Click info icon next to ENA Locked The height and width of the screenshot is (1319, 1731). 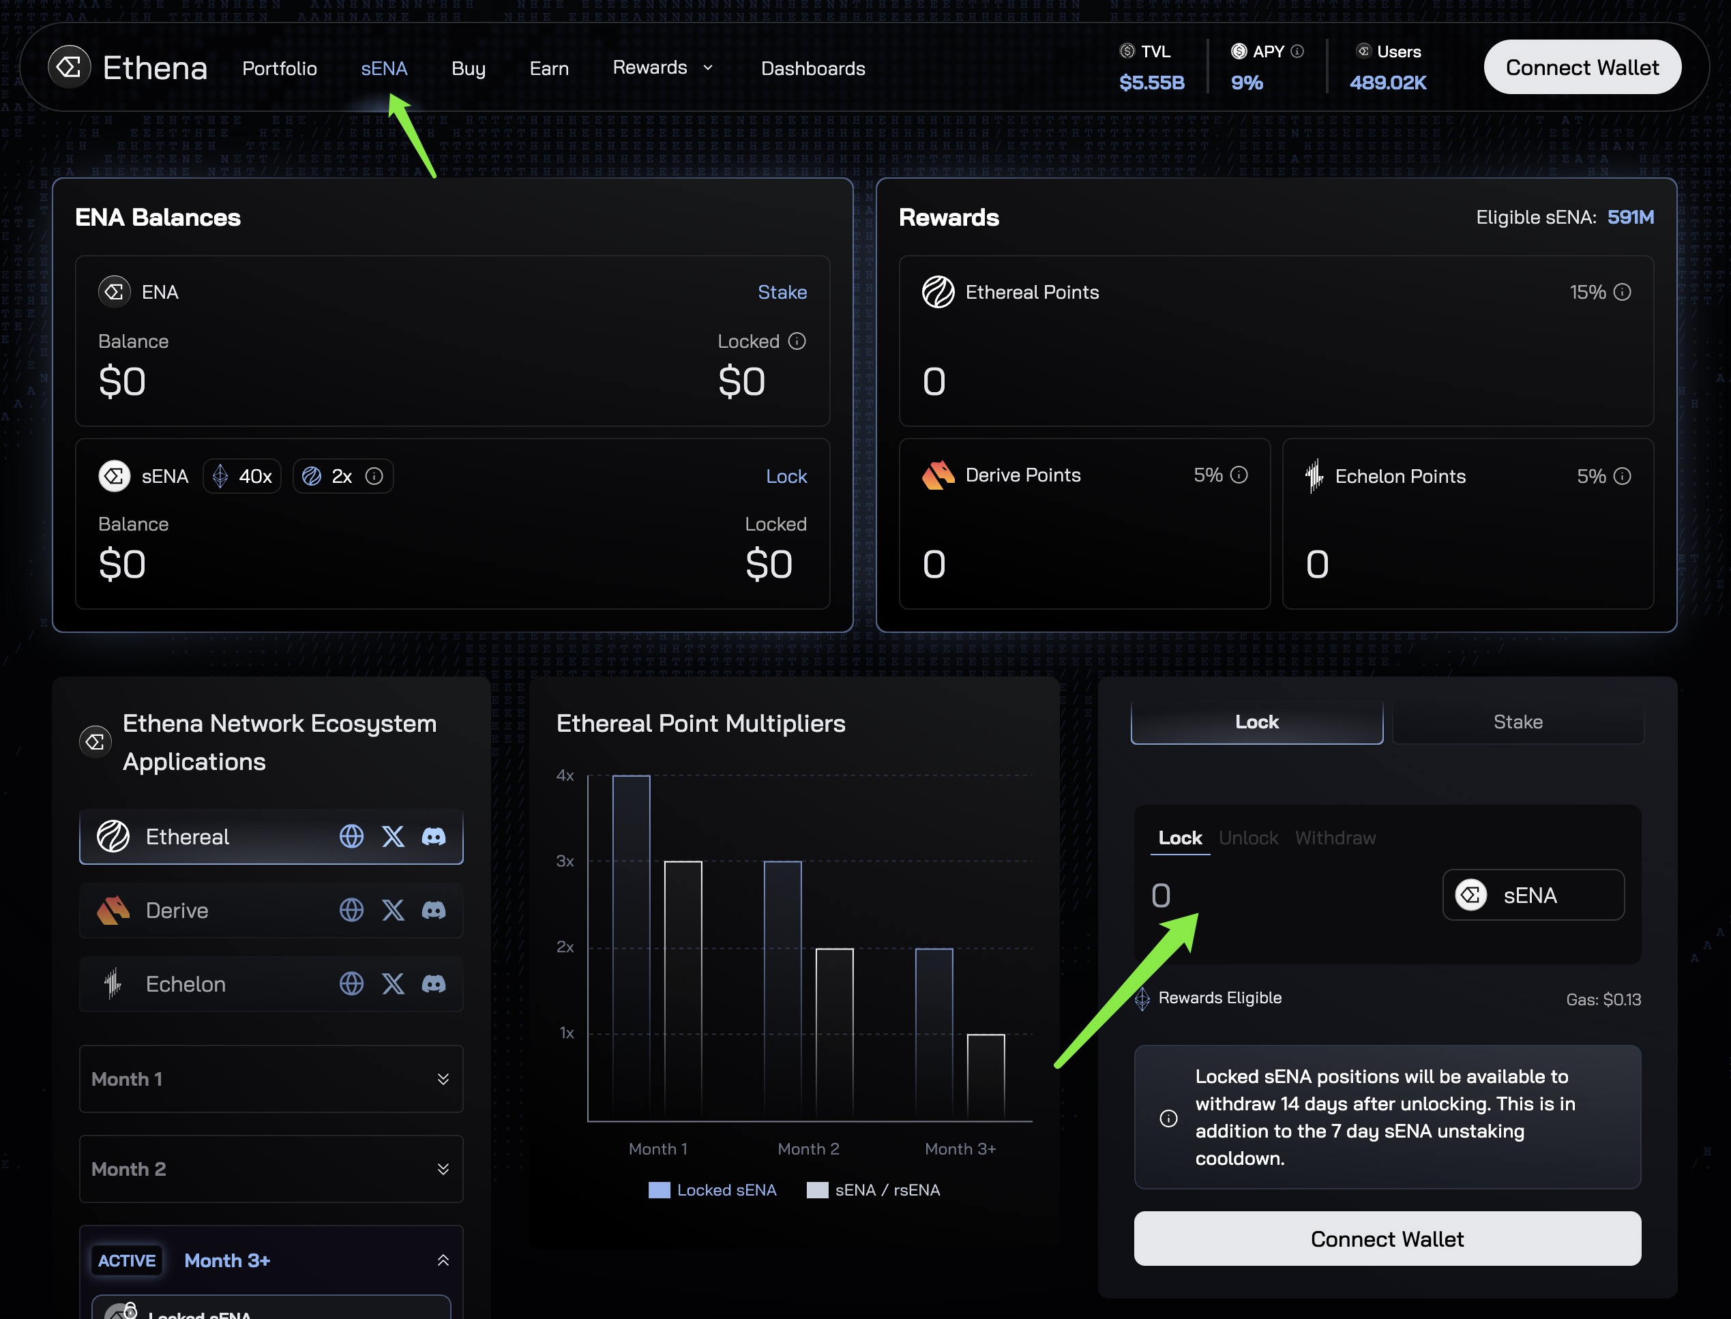coord(797,341)
